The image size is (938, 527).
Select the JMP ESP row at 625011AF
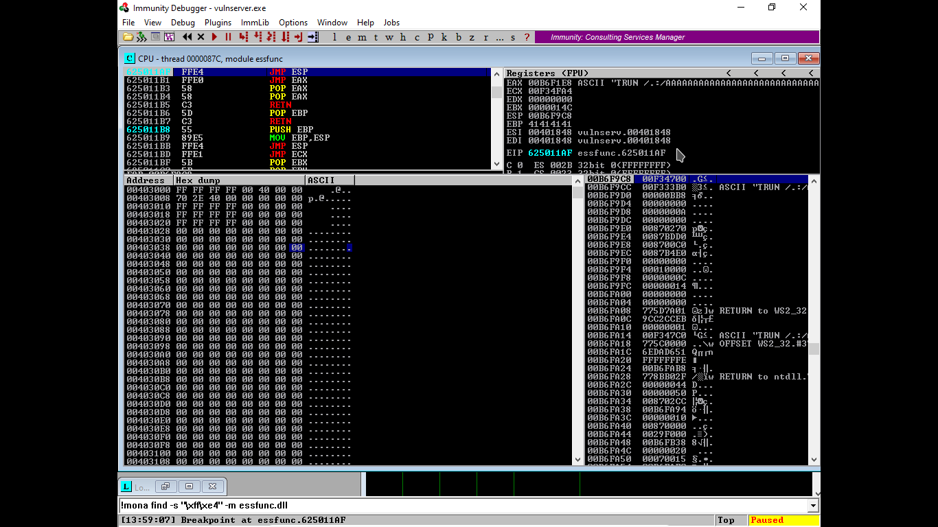pyautogui.click(x=306, y=72)
